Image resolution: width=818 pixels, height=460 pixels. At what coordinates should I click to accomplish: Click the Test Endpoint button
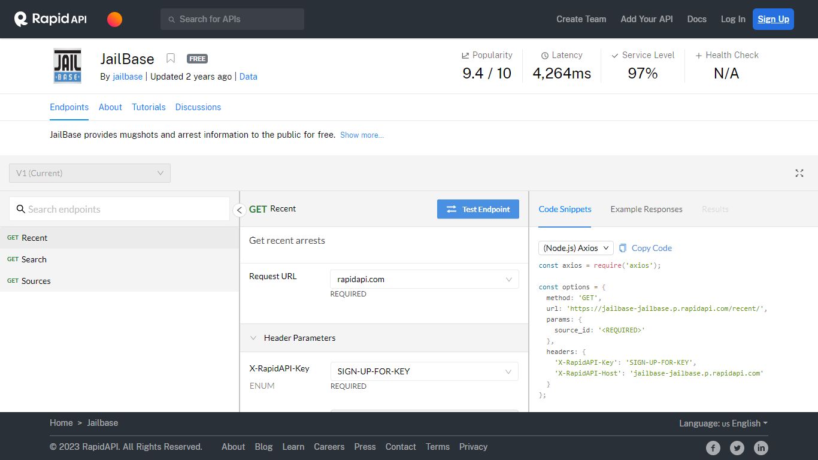pyautogui.click(x=478, y=209)
